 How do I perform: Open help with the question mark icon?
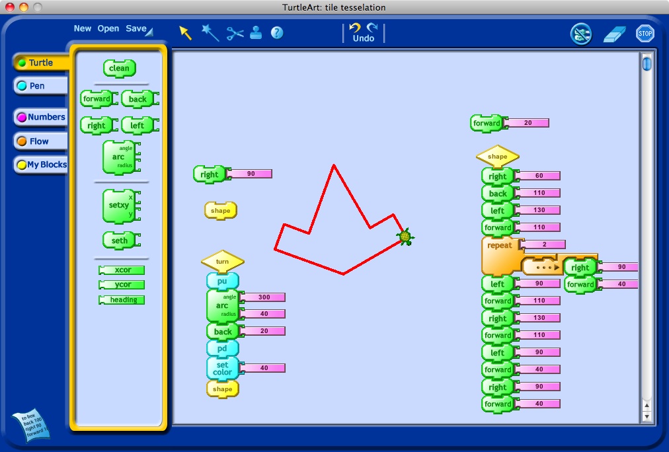(x=277, y=33)
